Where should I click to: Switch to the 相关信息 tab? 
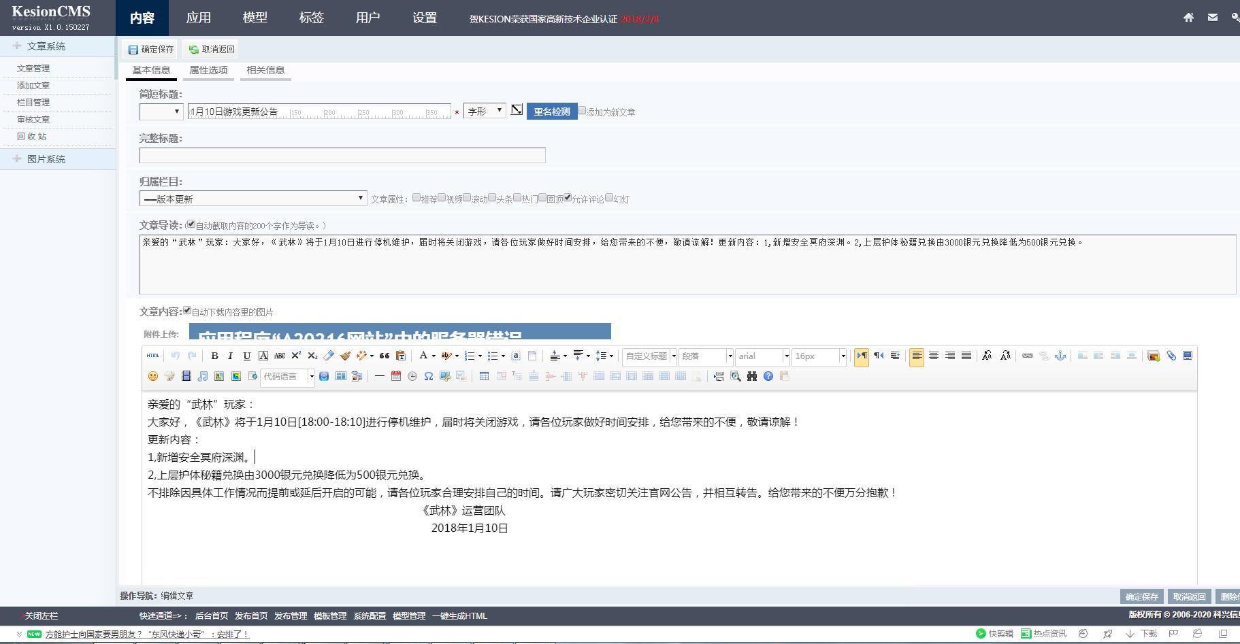tap(265, 71)
